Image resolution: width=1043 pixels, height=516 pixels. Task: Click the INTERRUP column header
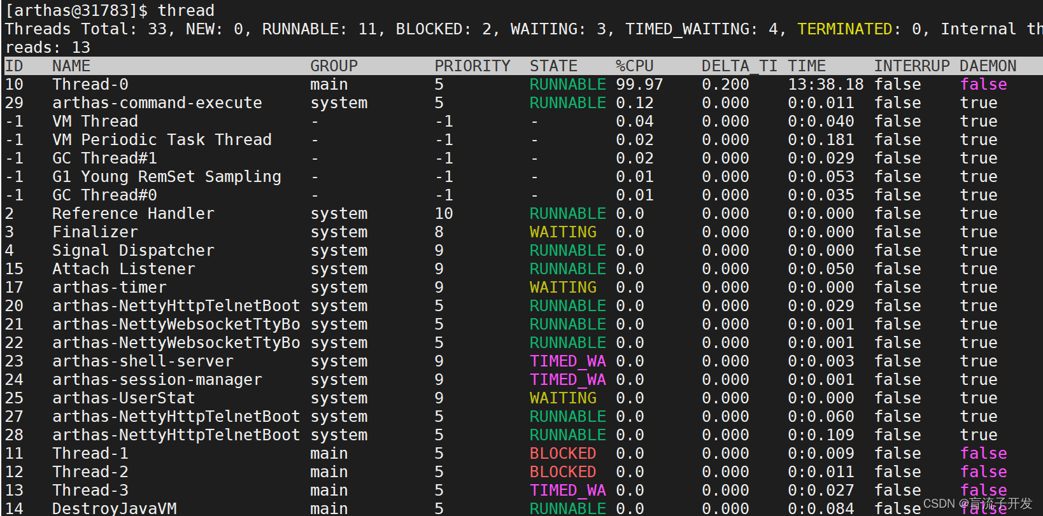912,66
